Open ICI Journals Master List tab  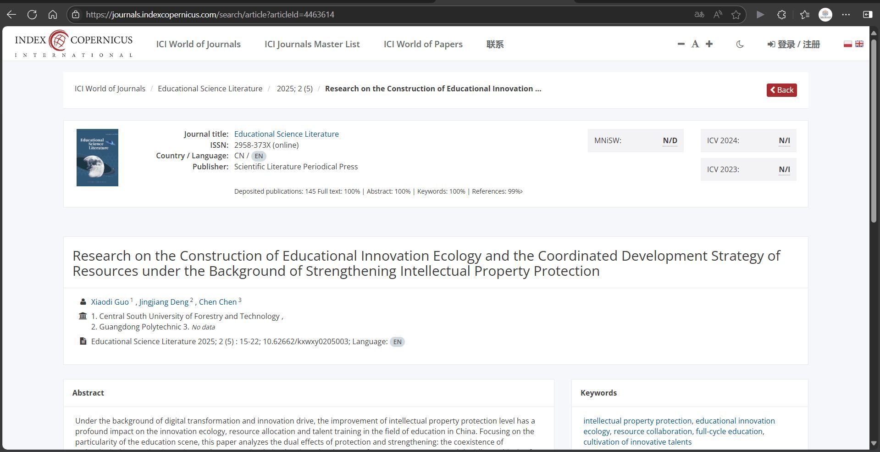click(x=312, y=44)
